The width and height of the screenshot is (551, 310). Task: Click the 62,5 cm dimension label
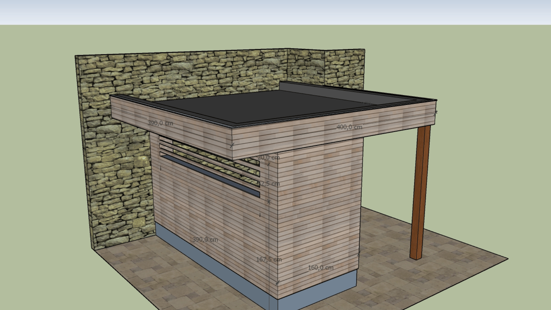[x=269, y=184]
